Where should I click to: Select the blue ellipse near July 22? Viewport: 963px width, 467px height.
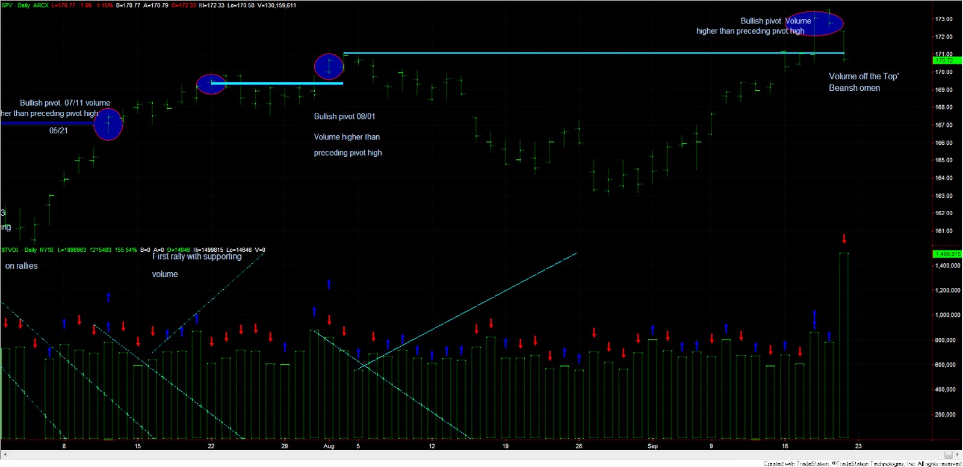coord(211,85)
